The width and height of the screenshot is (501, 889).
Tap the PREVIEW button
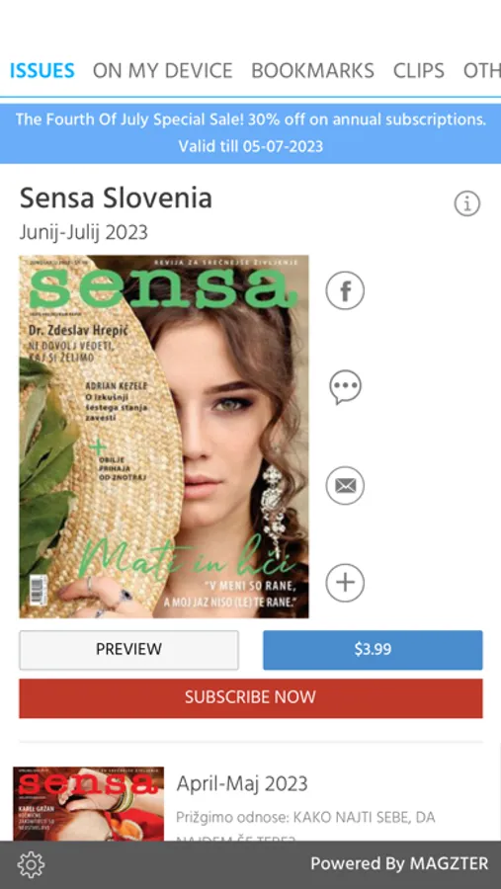(128, 650)
